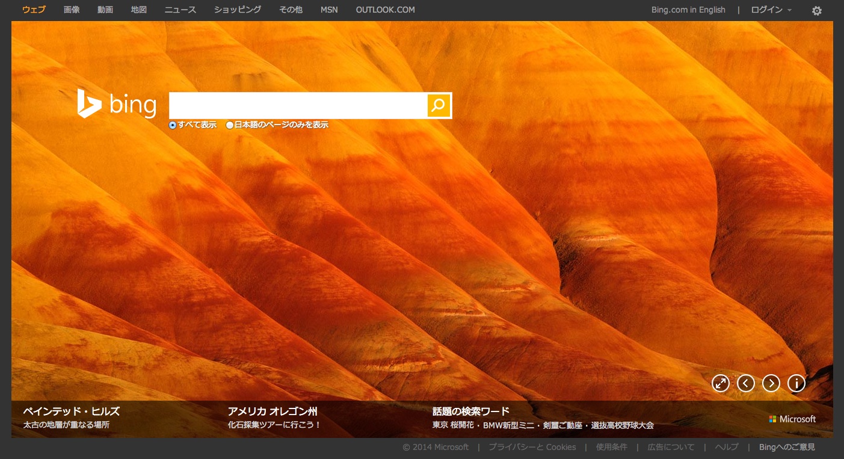Click the Bing logo
This screenshot has height=459, width=844.
click(117, 104)
